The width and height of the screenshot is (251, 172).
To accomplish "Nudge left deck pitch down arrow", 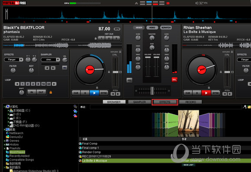I will (x=113, y=94).
